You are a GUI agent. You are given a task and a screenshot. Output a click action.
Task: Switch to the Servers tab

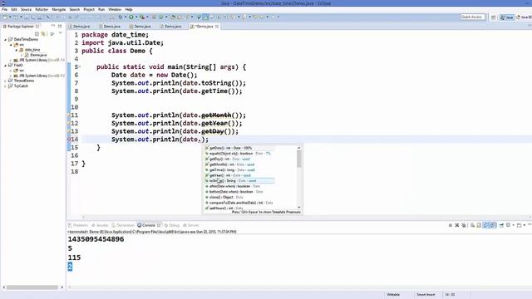pyautogui.click(x=190, y=225)
